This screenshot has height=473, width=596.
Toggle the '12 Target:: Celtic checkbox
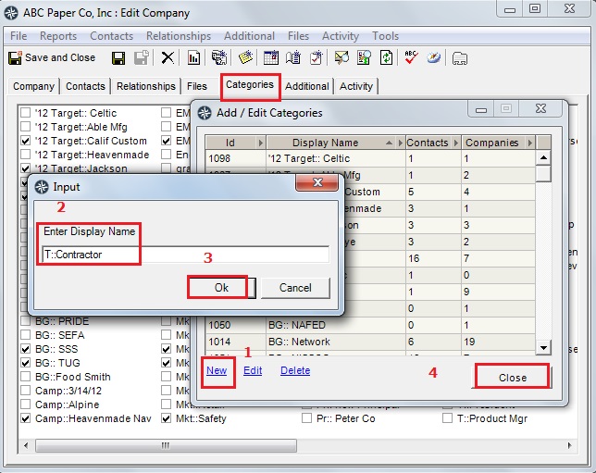25,113
